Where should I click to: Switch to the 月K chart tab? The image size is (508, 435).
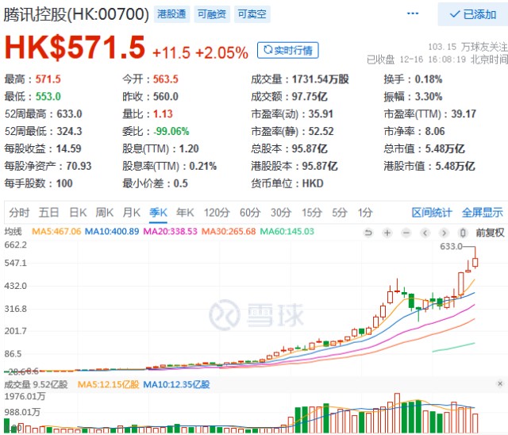[131, 213]
